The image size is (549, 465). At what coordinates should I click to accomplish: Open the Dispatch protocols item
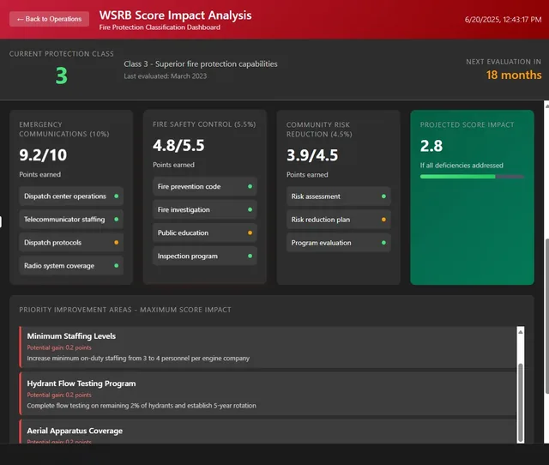(71, 242)
